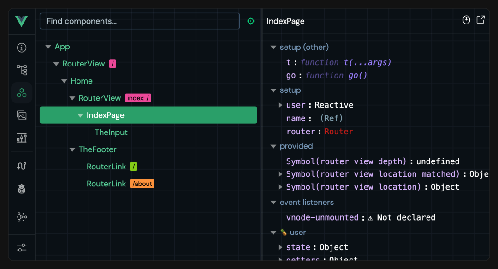The image size is (498, 269).
Task: Expand the user Reactive object
Action: [x=280, y=105]
